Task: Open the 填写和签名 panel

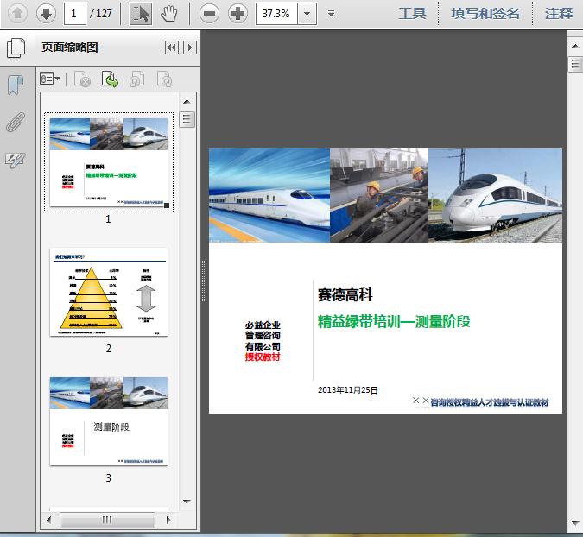Action: (x=485, y=14)
